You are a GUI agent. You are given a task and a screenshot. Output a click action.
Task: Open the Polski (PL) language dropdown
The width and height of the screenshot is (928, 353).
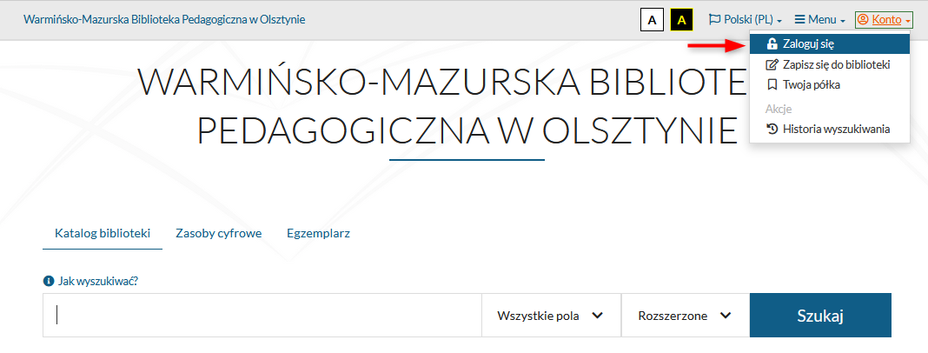coord(746,20)
